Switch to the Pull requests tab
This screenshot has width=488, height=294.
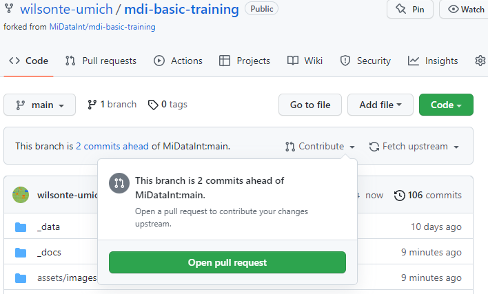coord(101,61)
